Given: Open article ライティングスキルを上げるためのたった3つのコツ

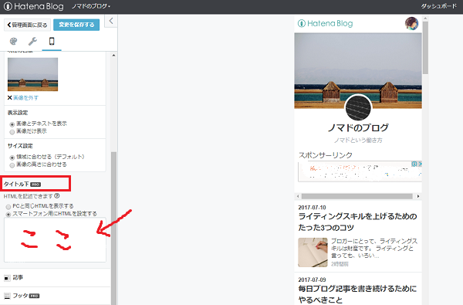Looking at the screenshot, I should (x=357, y=222).
